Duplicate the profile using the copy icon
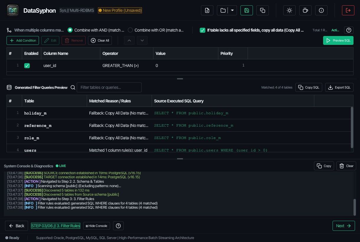The height and width of the screenshot is (242, 360). [x=263, y=10]
